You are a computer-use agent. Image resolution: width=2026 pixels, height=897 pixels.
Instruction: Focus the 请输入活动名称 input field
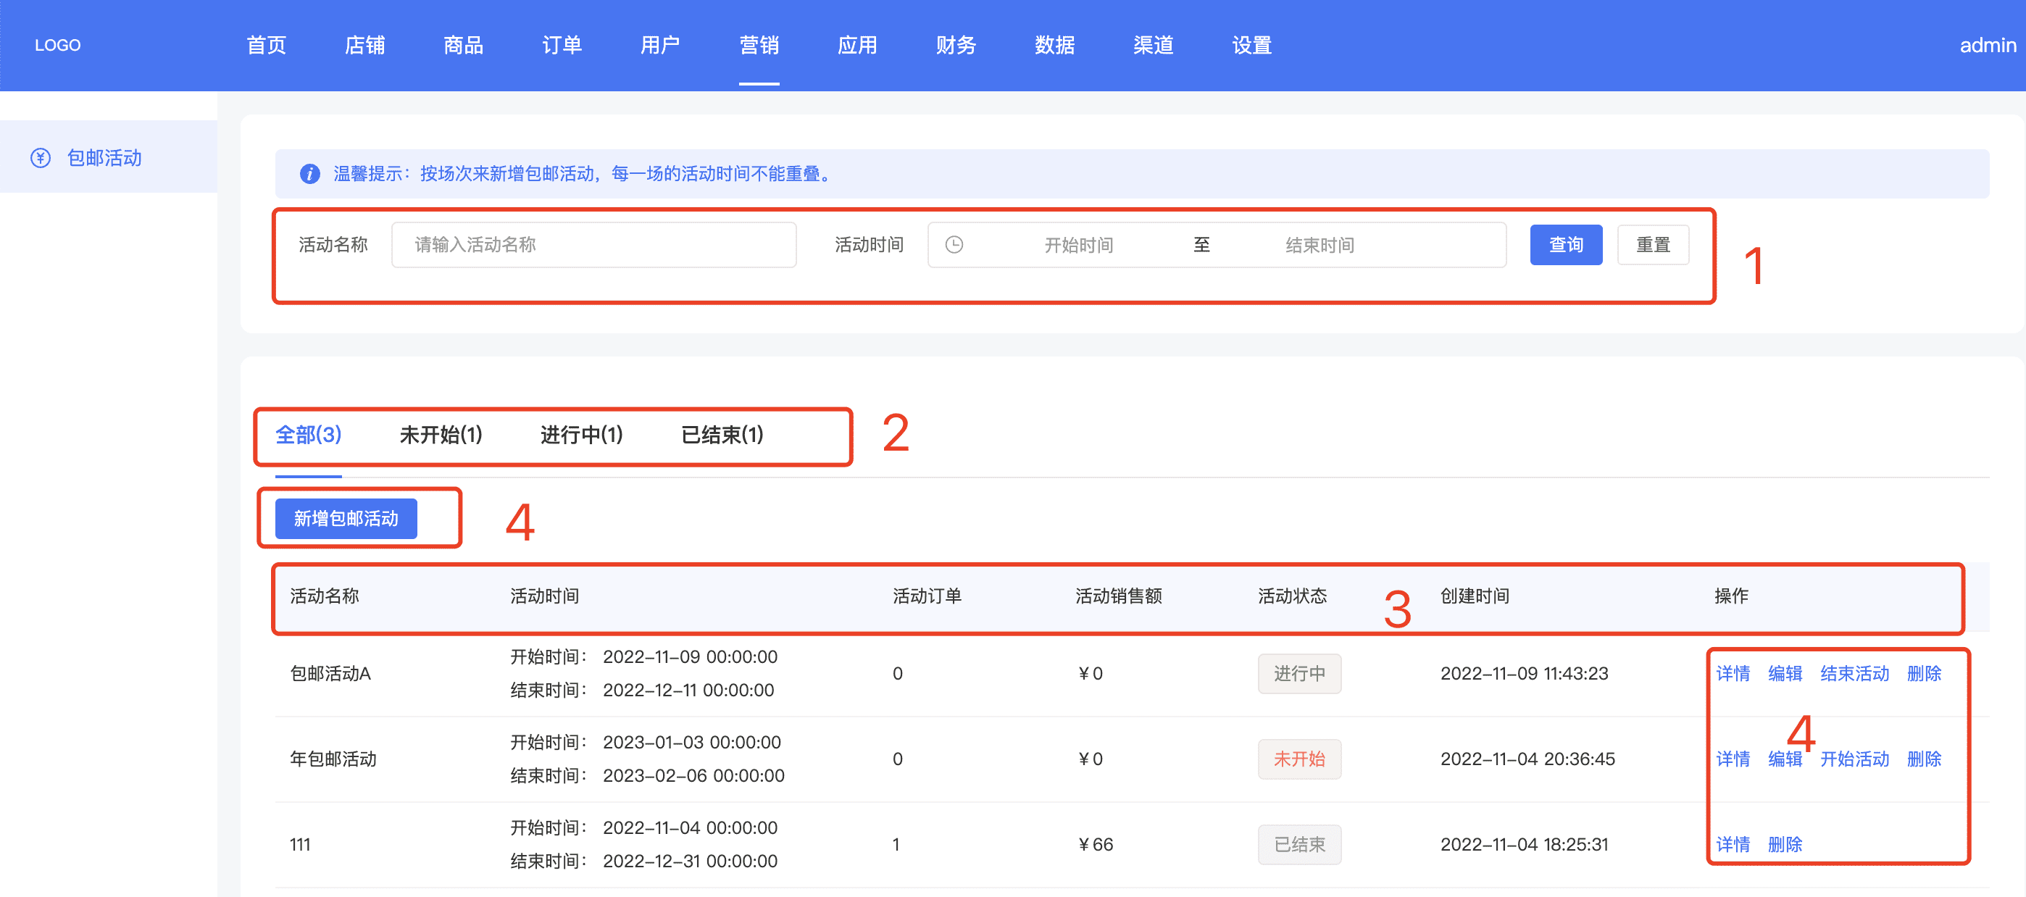pos(593,246)
